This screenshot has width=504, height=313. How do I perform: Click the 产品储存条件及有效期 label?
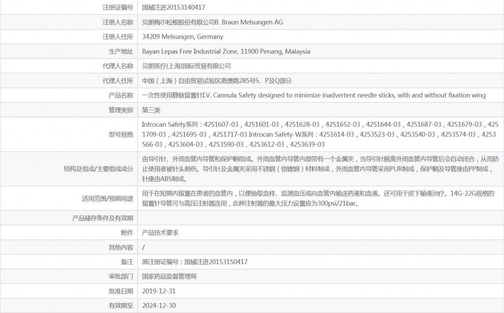tap(102, 218)
